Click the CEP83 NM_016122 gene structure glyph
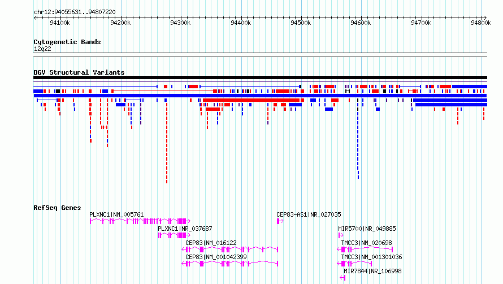This screenshot has height=284, width=503. (229, 249)
